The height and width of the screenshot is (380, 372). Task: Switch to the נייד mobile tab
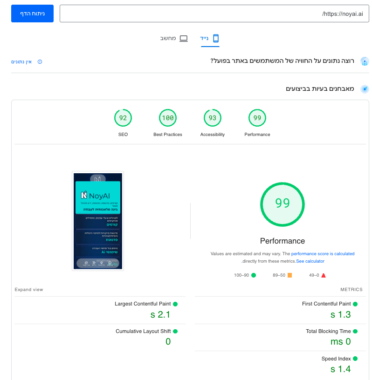(x=210, y=38)
